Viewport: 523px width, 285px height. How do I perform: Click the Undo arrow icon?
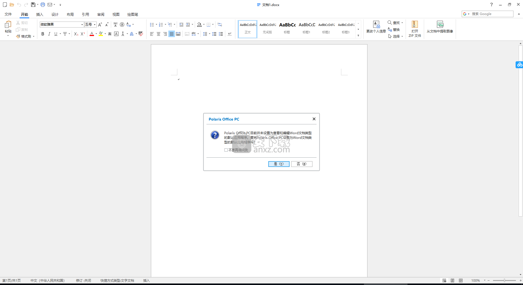(19, 5)
